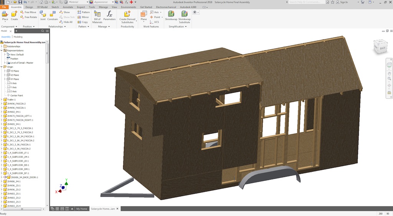393x216 pixels.
Task: Click the Mirror component tool
Action: [83, 17]
